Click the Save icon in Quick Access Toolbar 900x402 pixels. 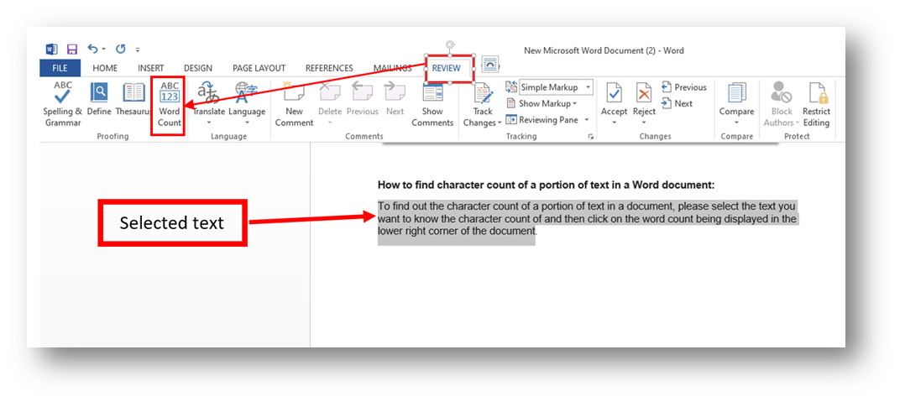click(x=72, y=50)
